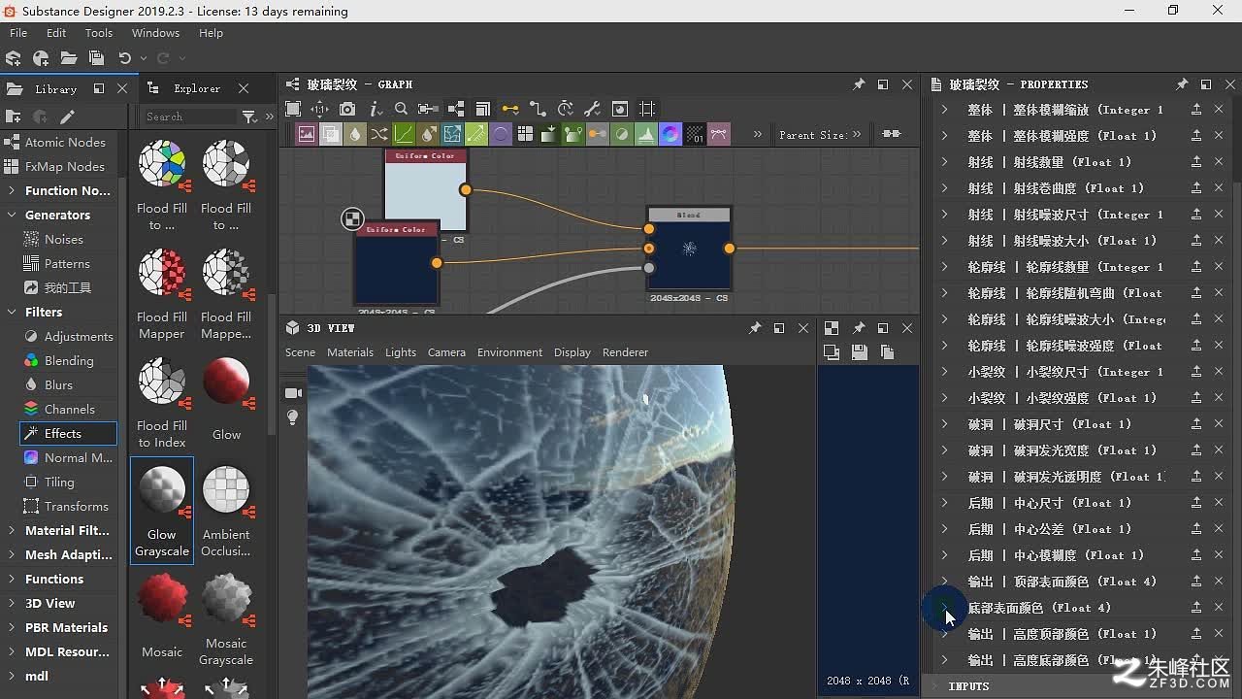
Task: Click the fit-to-view icon in graph toolbar
Action: click(293, 109)
